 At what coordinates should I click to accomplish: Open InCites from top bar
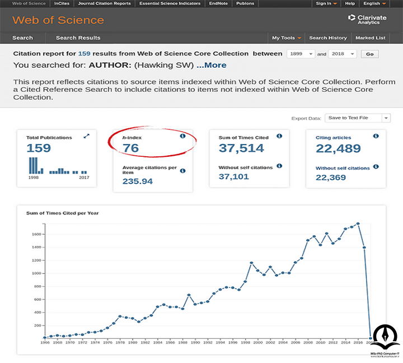(62, 3)
